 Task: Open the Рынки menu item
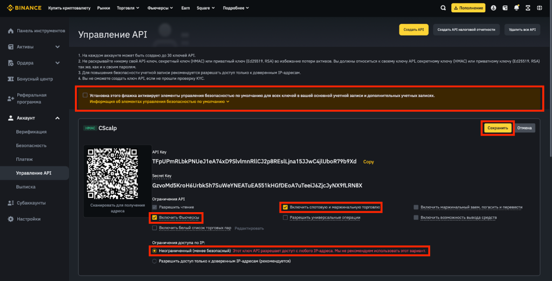click(103, 8)
